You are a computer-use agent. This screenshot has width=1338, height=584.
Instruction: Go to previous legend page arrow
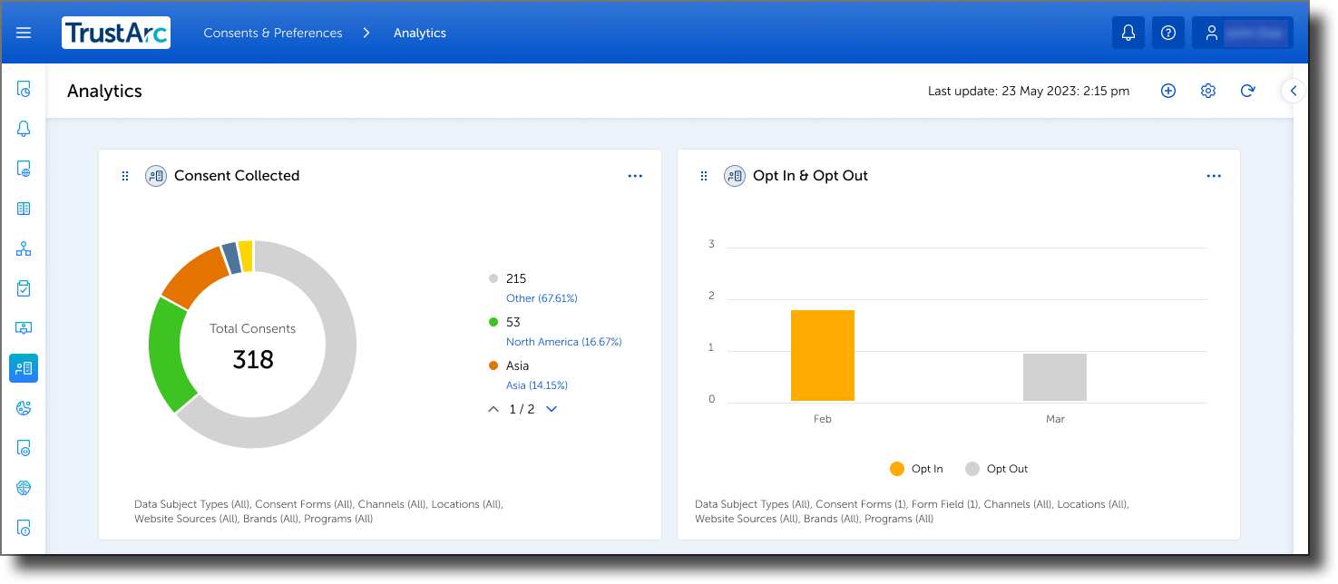click(x=493, y=409)
